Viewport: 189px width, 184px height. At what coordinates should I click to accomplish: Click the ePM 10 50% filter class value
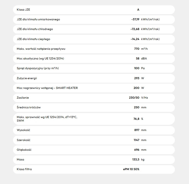[131, 169]
